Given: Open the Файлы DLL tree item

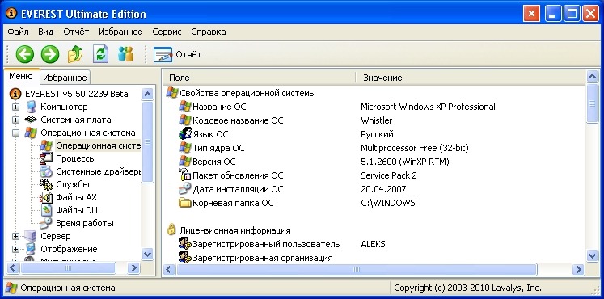Looking at the screenshot, I should pos(78,210).
